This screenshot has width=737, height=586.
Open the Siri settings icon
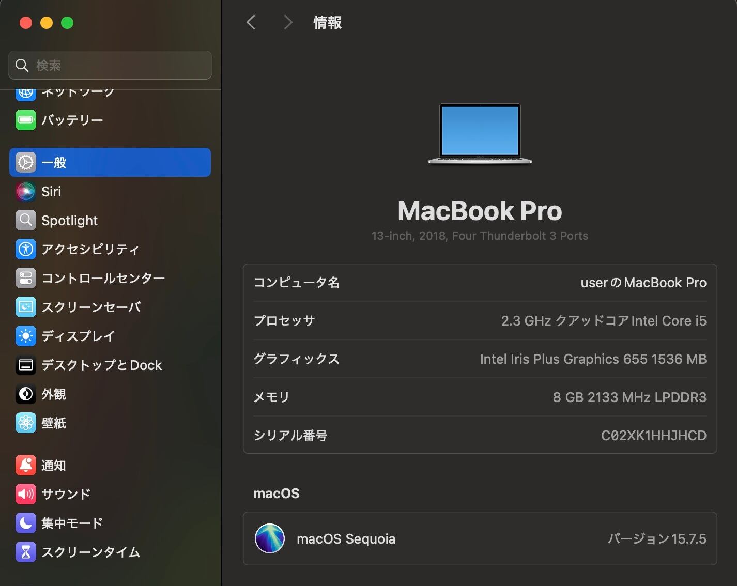25,192
